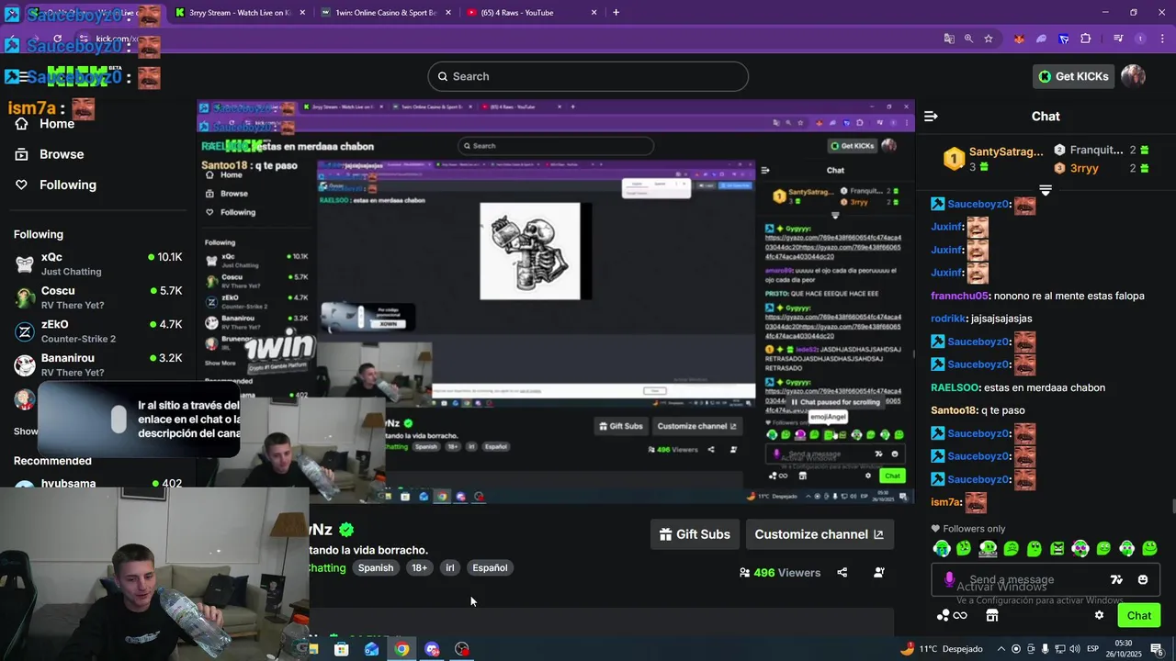Collapse chat using the arrow icon beside Chat
The height and width of the screenshot is (661, 1176).
click(931, 116)
